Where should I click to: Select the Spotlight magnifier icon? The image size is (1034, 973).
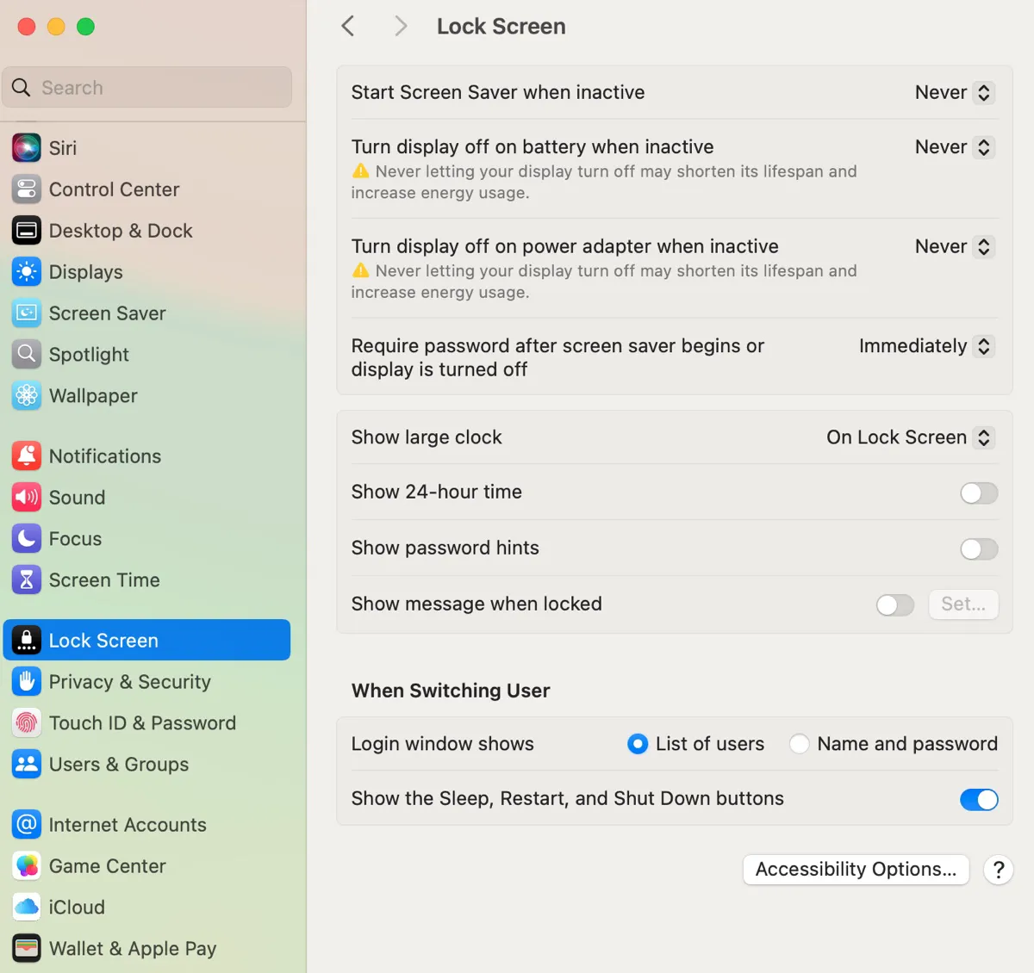[27, 355]
